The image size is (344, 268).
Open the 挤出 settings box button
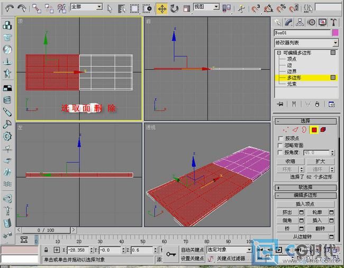[x=302, y=212]
